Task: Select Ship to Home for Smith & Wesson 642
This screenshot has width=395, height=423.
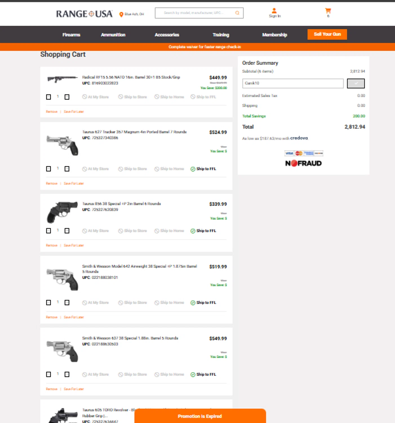Action: [169, 303]
